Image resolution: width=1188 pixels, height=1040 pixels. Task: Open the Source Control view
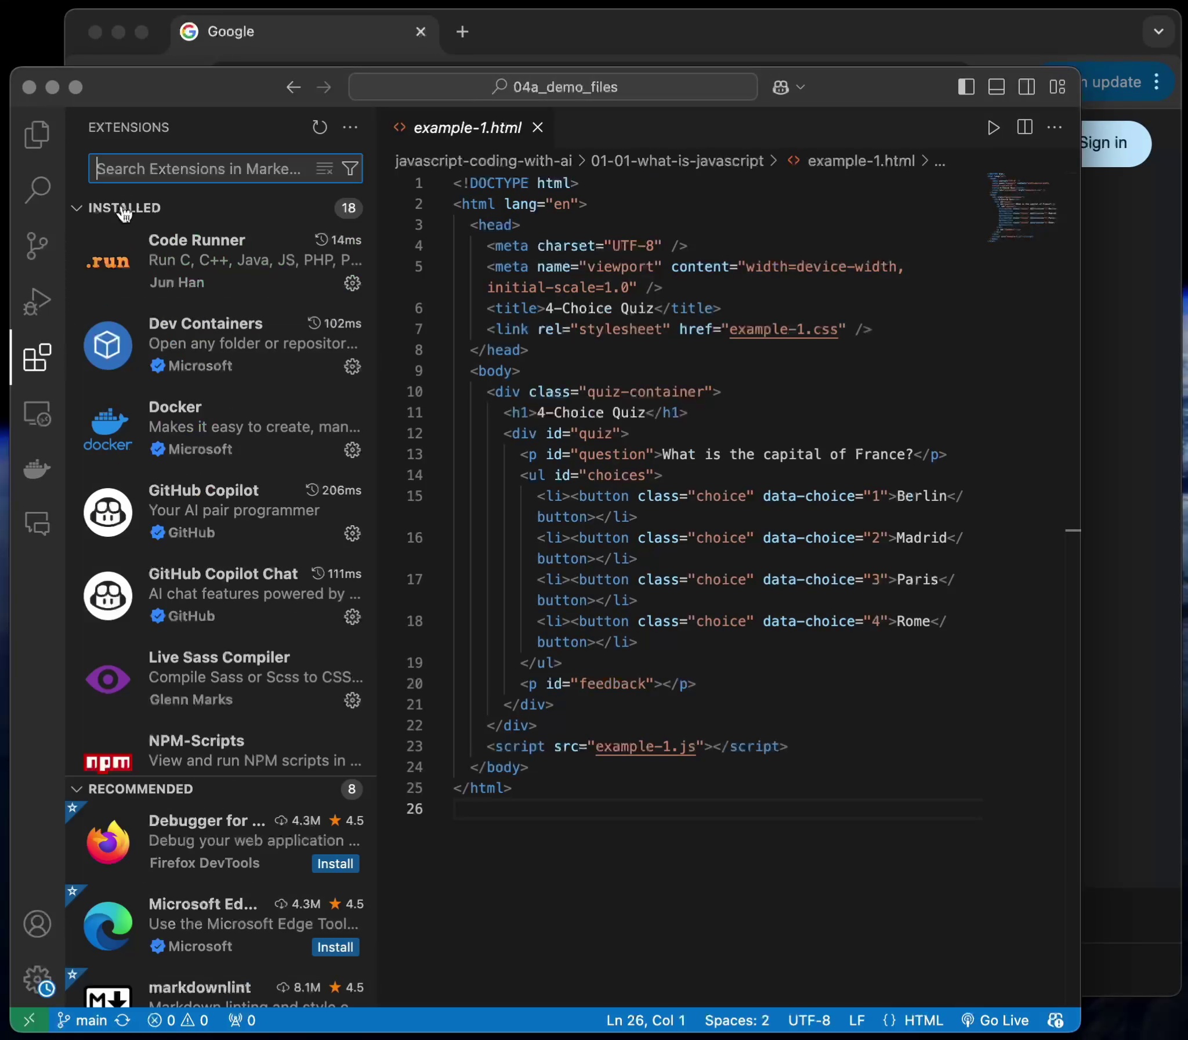(37, 245)
